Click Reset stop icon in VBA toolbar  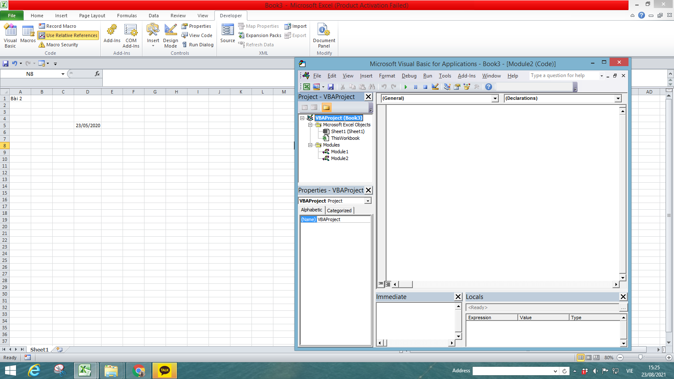pyautogui.click(x=425, y=87)
